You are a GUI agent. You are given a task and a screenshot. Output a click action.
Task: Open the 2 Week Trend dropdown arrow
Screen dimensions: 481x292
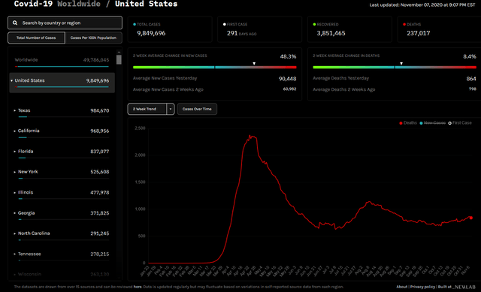coord(171,109)
